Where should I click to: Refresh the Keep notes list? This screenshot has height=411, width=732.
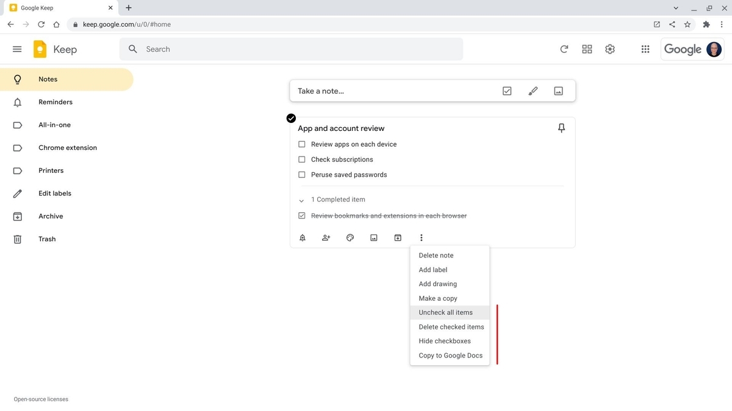pyautogui.click(x=564, y=49)
